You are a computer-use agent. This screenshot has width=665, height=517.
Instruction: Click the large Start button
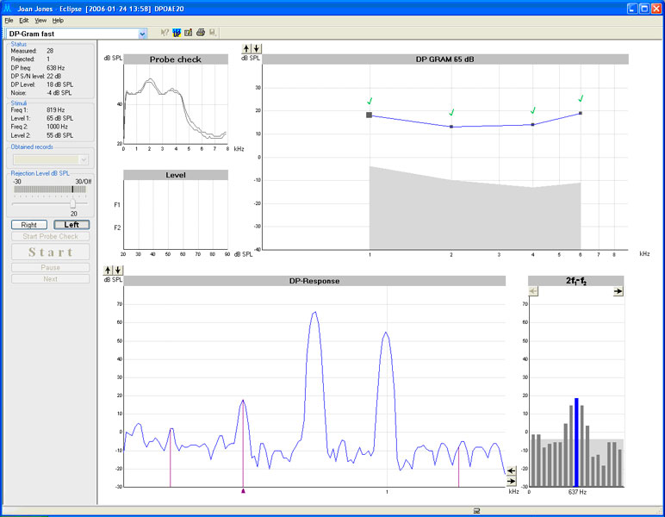click(x=51, y=252)
